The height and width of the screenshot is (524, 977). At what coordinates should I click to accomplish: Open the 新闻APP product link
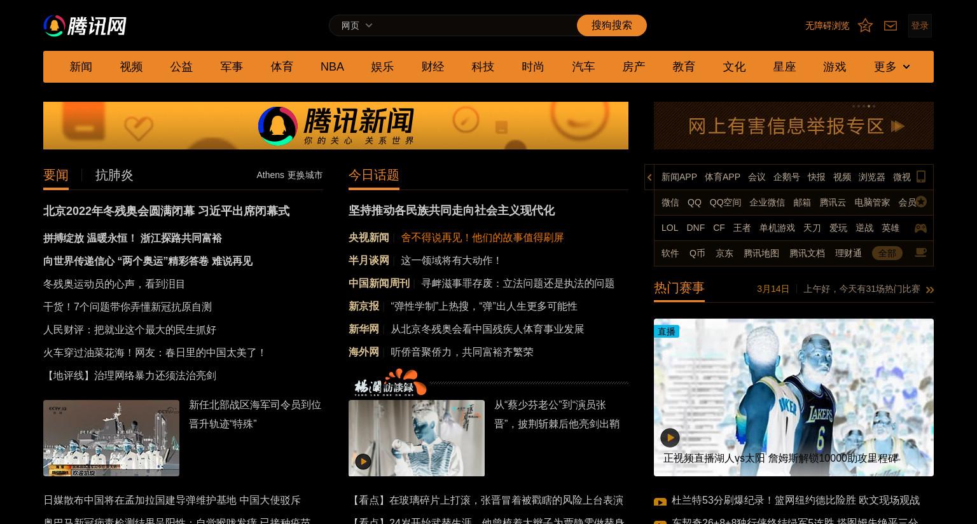coord(679,177)
